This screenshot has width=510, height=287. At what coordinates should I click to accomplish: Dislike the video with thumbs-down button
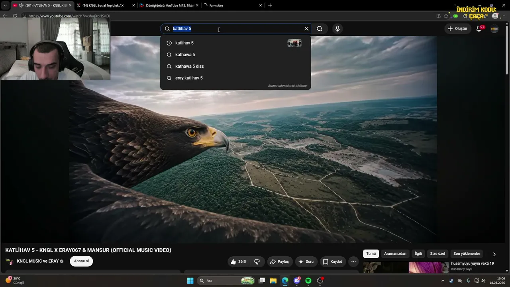point(257,262)
